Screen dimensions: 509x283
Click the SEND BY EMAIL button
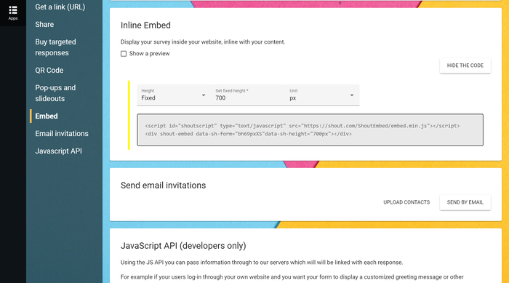[465, 202]
